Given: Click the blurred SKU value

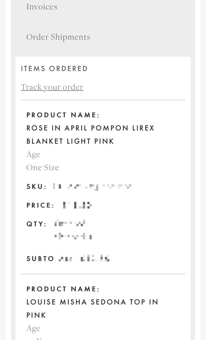Looking at the screenshot, I should coord(92,187).
